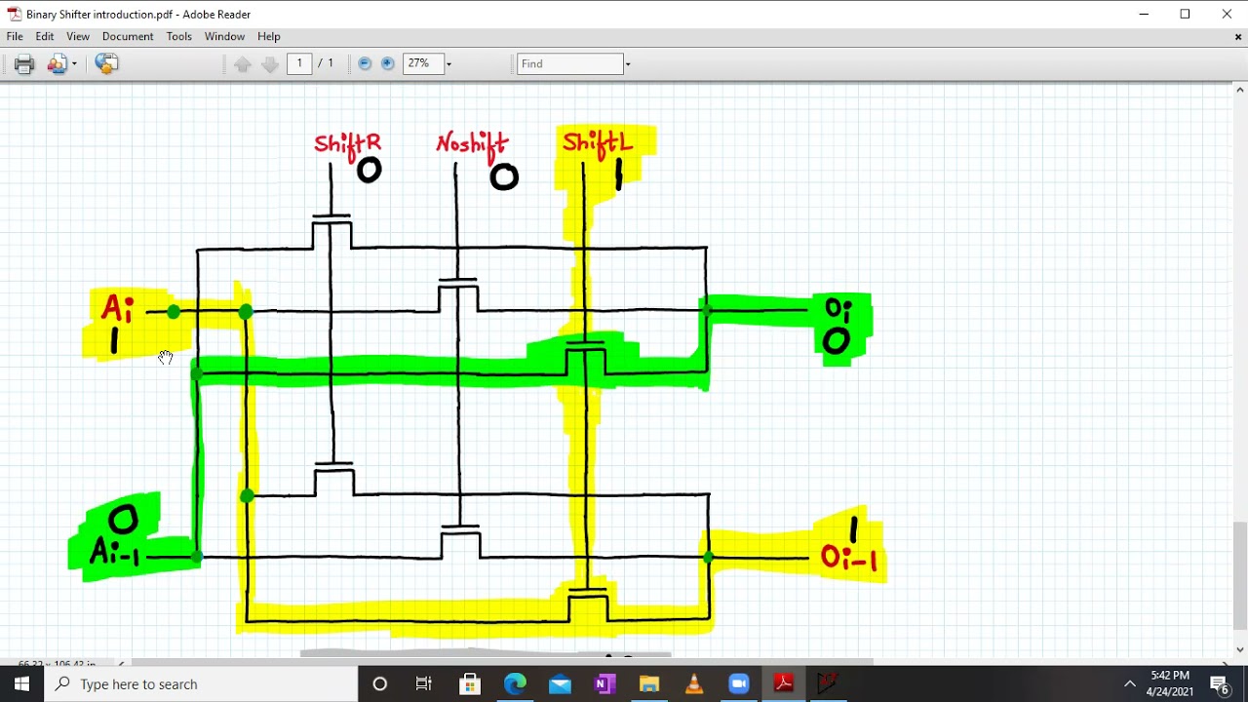Open the Mail app on the taskbar
Screen dimensions: 1248x702
[560, 683]
